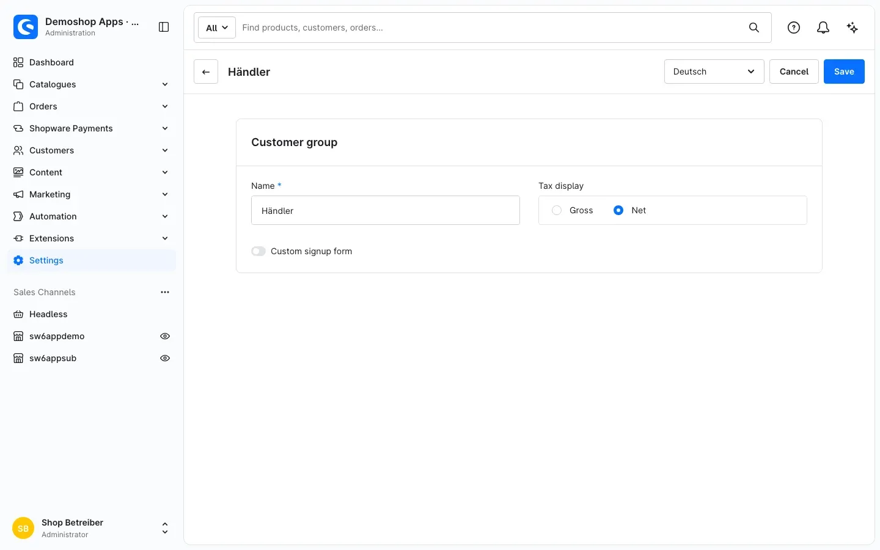
Task: Click the back arrow button
Action: pos(206,71)
